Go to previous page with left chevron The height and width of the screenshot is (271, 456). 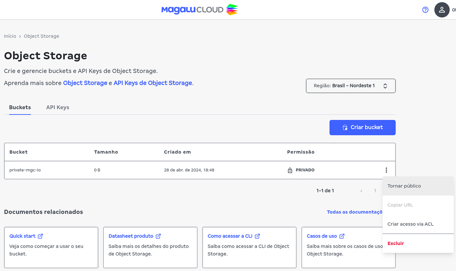tap(361, 191)
